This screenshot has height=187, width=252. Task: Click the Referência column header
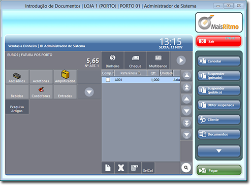pyautogui.click(x=131, y=73)
